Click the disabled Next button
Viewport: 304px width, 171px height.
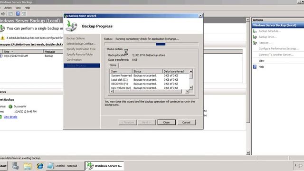click(x=147, y=123)
